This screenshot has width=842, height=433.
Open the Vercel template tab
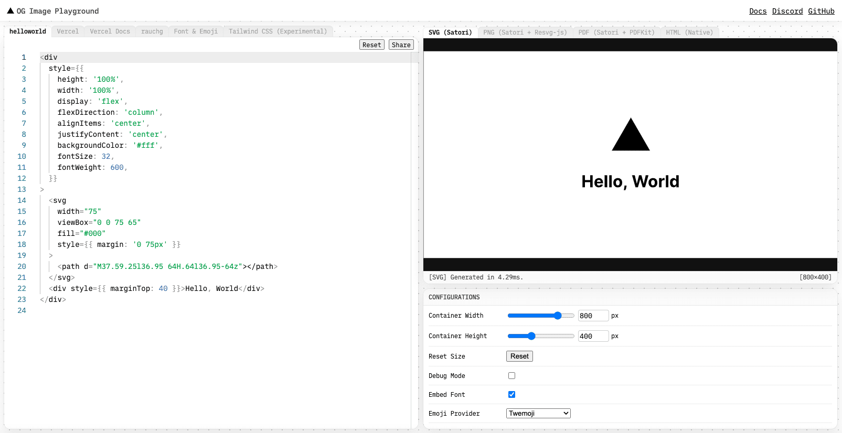click(x=68, y=31)
